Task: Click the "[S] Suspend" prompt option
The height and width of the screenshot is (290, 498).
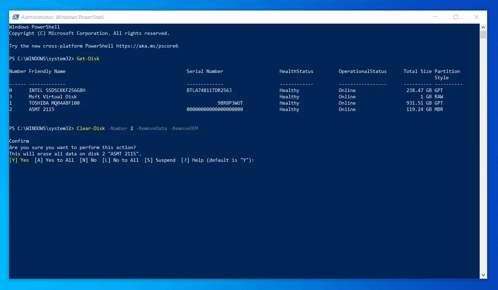Action: pyautogui.click(x=160, y=160)
